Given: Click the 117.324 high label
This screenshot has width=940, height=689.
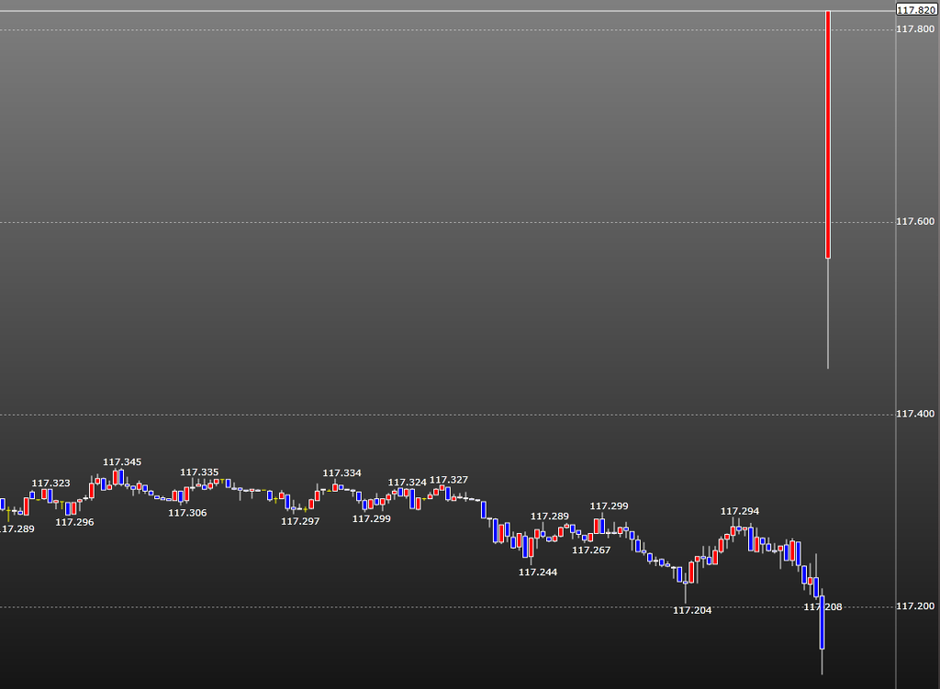Looking at the screenshot, I should 408,483.
